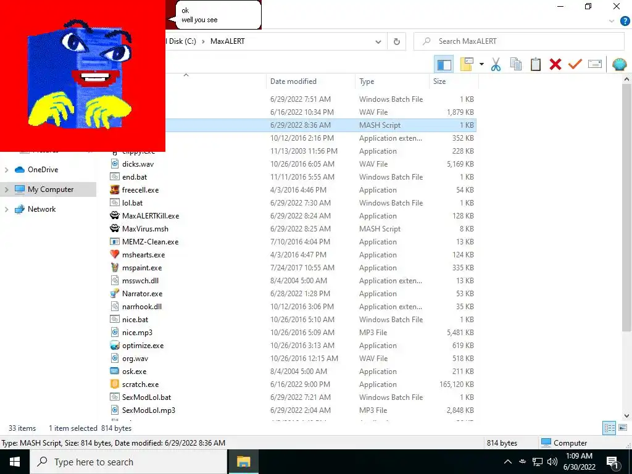Viewport: 632px width, 474px height.
Task: Switch to large icons view button
Action: click(623, 428)
